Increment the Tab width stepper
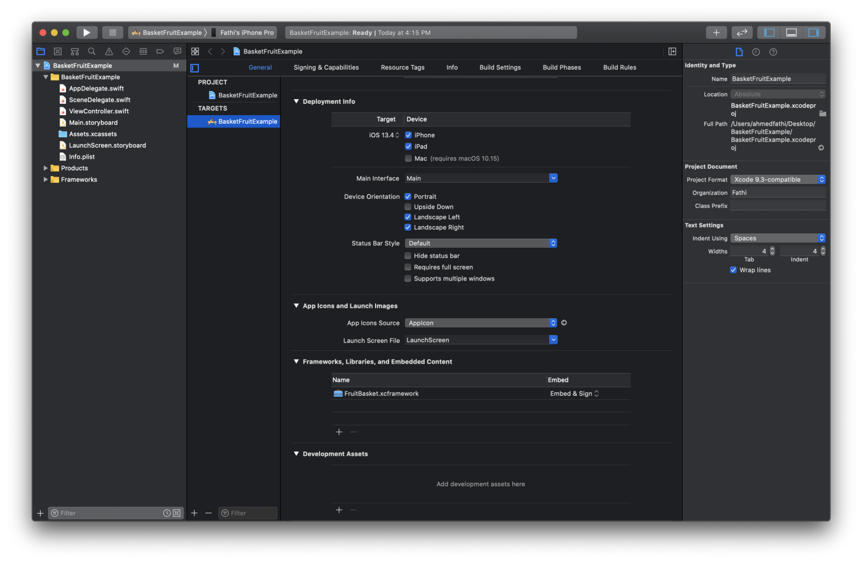Image resolution: width=862 pixels, height=563 pixels. [x=772, y=248]
